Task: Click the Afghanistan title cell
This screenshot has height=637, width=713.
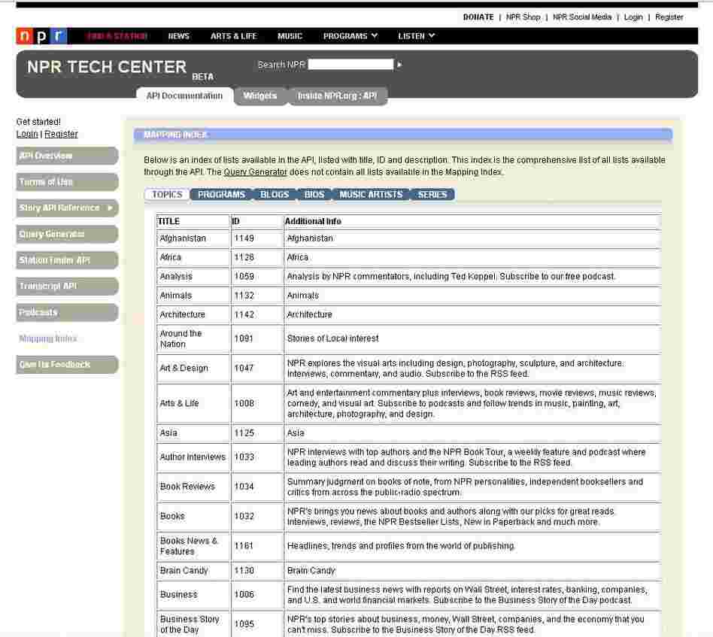Action: click(x=193, y=238)
